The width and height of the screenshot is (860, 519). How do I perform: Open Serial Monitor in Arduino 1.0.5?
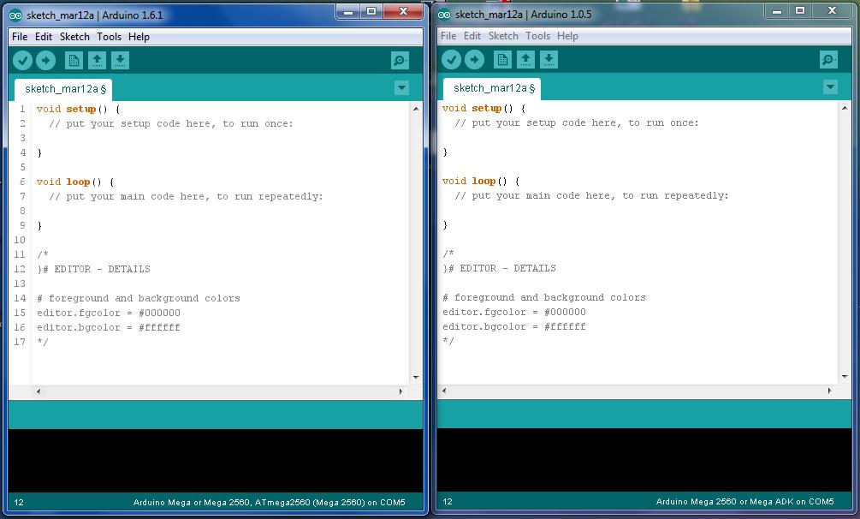(827, 59)
